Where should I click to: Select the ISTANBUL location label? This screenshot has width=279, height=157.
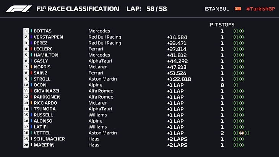217,9
